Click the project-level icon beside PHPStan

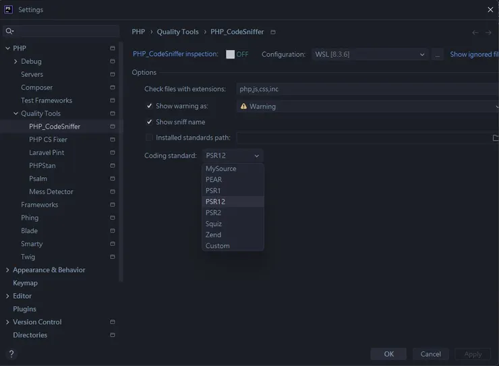pyautogui.click(x=113, y=165)
